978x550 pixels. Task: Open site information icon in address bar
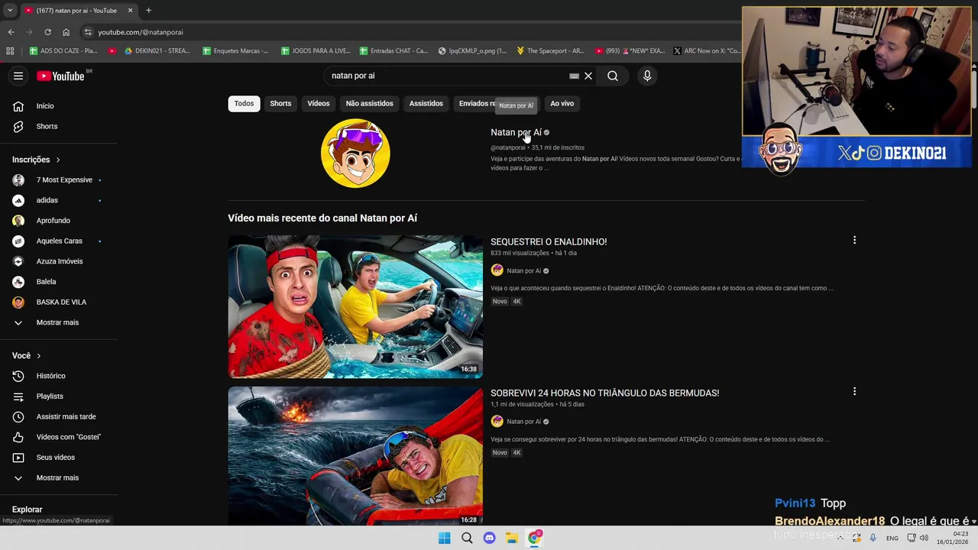click(88, 32)
